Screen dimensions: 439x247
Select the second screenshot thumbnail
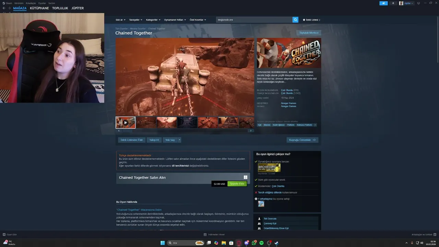point(146,122)
